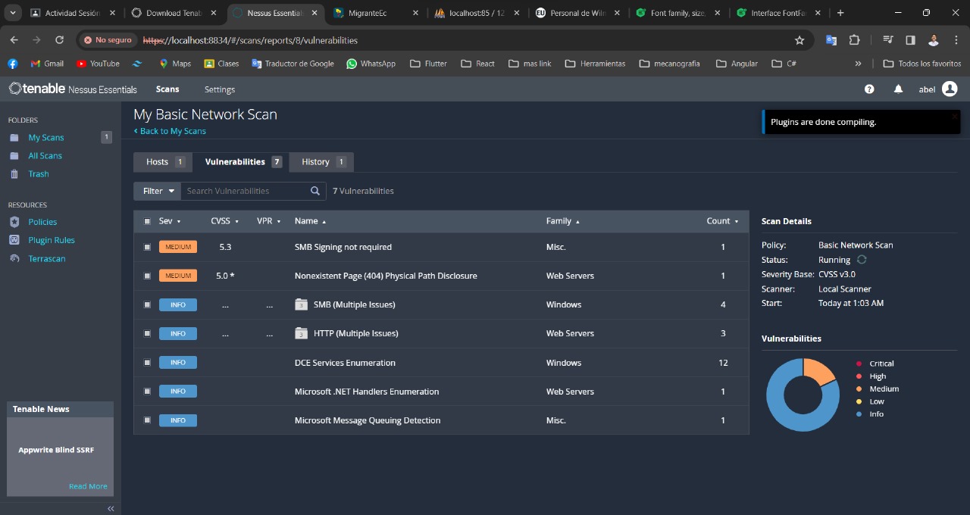
Task: Collapse sidebar with double chevron icon
Action: [x=111, y=508]
